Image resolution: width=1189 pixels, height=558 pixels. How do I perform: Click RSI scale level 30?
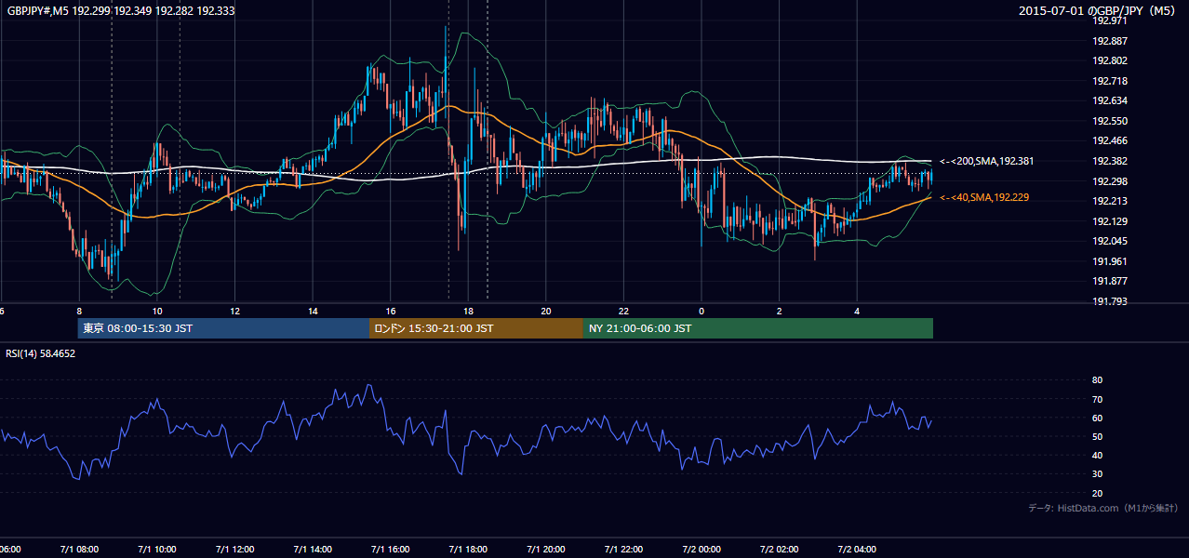[x=1097, y=474]
